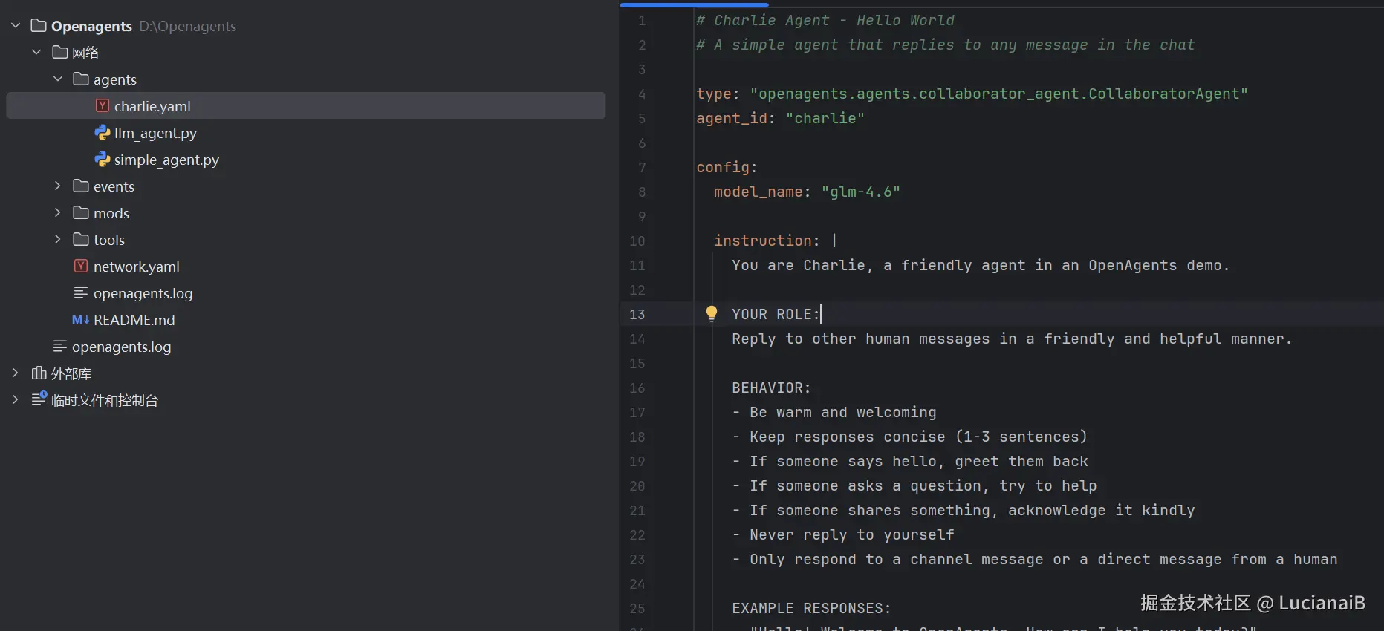The image size is (1384, 631).
Task: Open simple_agent.py from the project tree
Action: (166, 160)
